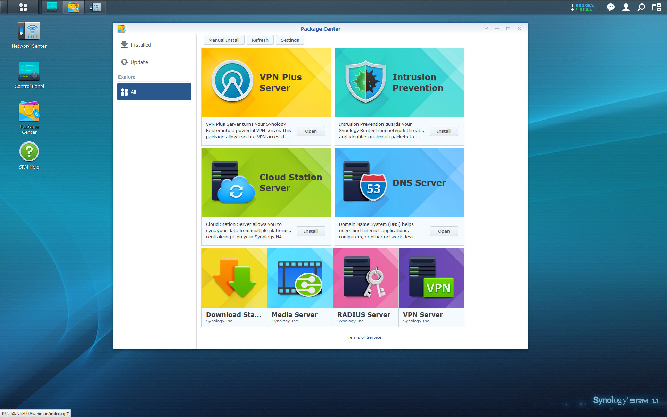Screen dimensions: 667x417
Task: Open RADIUS Server package tile
Action: (x=366, y=287)
